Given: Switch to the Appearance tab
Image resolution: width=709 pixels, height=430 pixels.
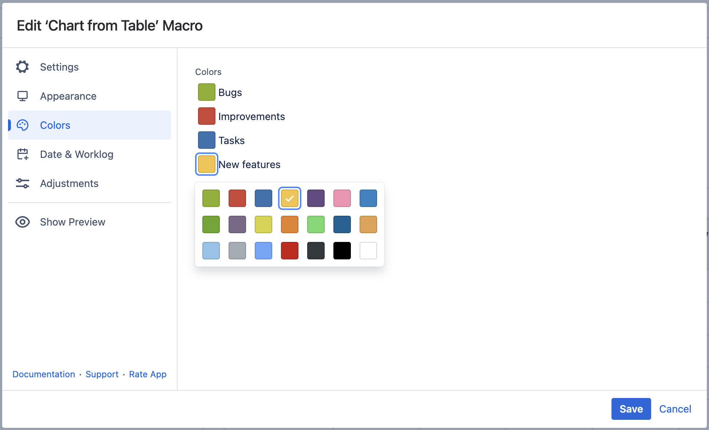Looking at the screenshot, I should click(x=68, y=96).
